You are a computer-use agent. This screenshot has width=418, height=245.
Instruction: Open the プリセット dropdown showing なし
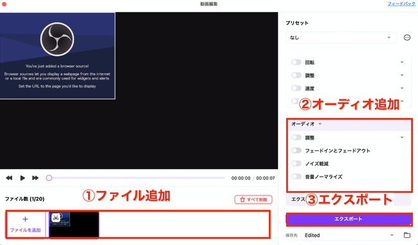tap(341, 37)
